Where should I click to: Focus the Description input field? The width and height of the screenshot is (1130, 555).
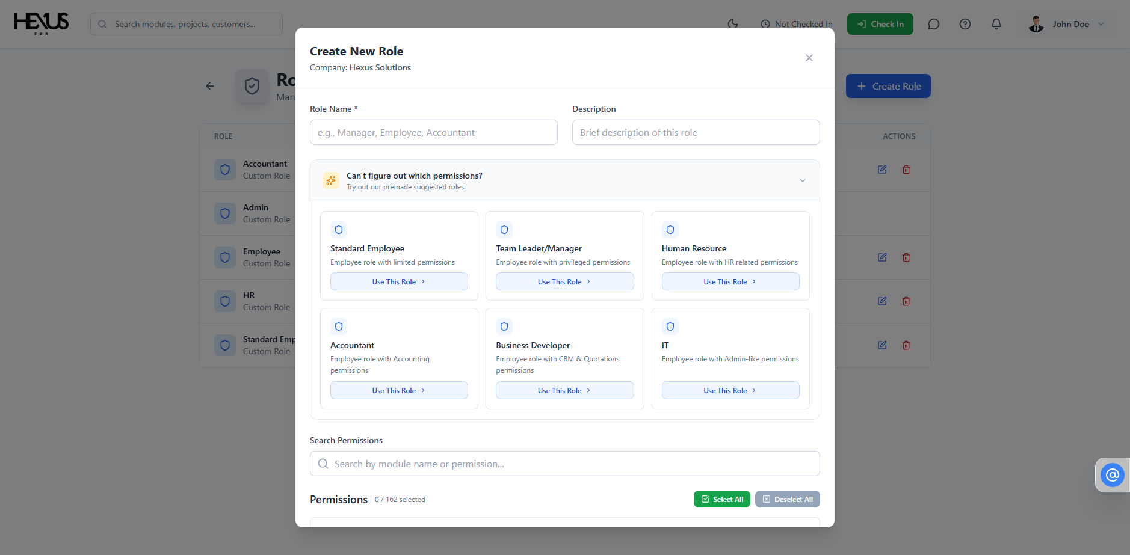696,132
